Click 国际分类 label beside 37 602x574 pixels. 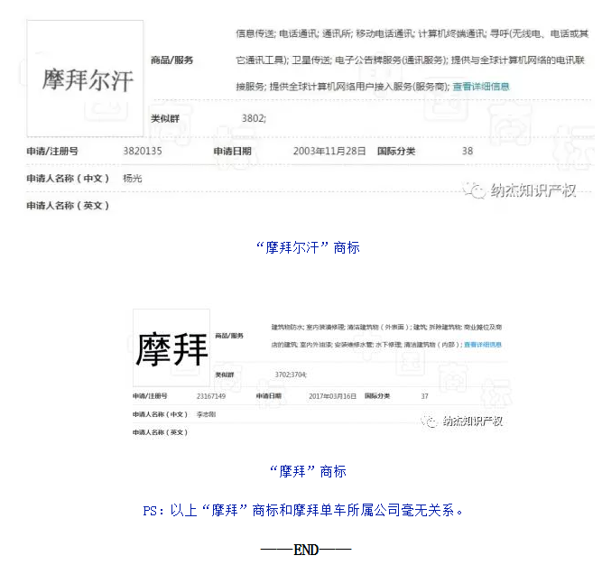377,396
